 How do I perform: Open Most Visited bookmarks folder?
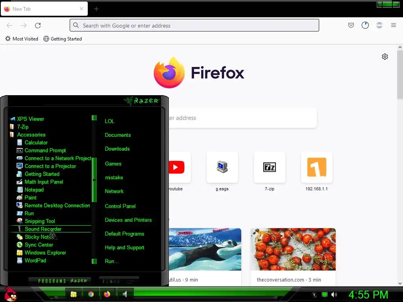(22, 39)
